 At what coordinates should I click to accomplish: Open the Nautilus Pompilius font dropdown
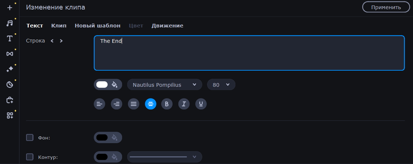(164, 85)
